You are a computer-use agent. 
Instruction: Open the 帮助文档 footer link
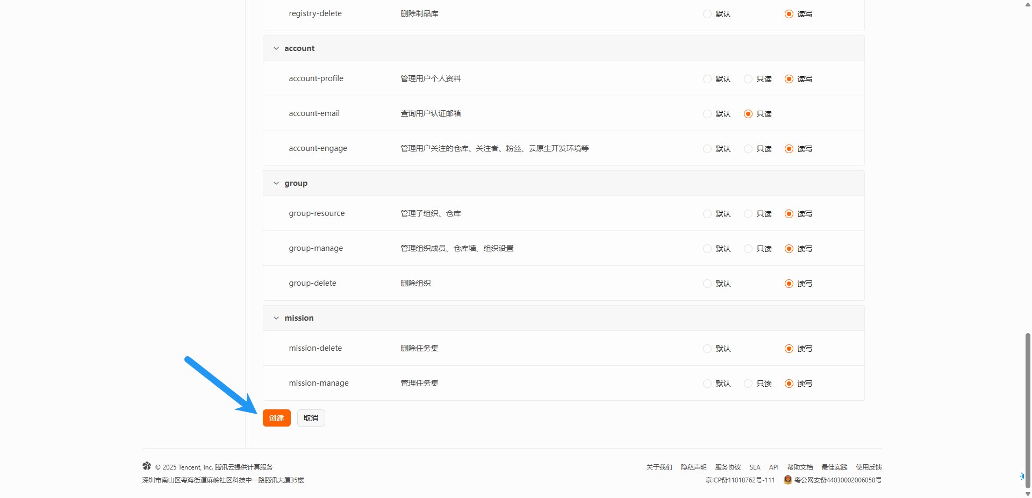[800, 467]
